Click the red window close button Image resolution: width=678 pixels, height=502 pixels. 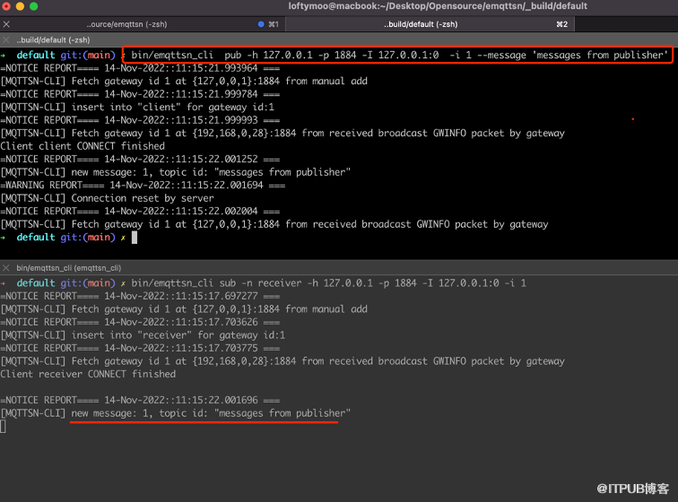(8, 7)
